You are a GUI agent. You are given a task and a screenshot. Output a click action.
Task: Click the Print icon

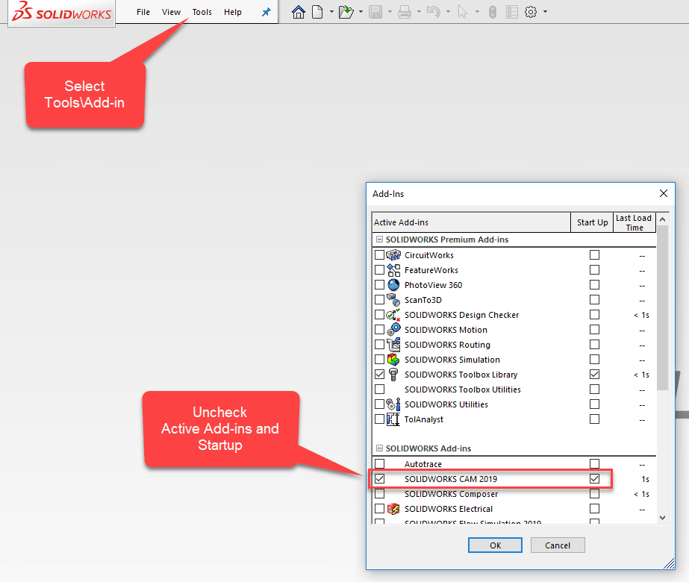click(405, 12)
